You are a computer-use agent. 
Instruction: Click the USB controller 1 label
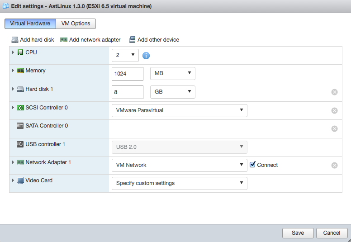click(x=45, y=144)
